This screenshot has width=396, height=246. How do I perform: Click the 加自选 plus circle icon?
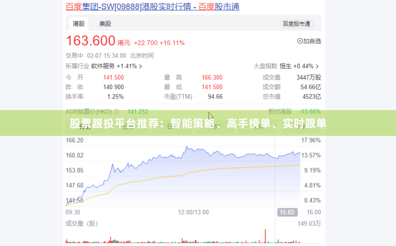coord(300,41)
